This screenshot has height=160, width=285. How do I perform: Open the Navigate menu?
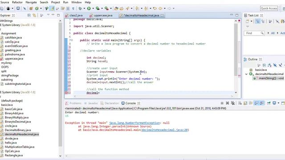click(x=31, y=2)
